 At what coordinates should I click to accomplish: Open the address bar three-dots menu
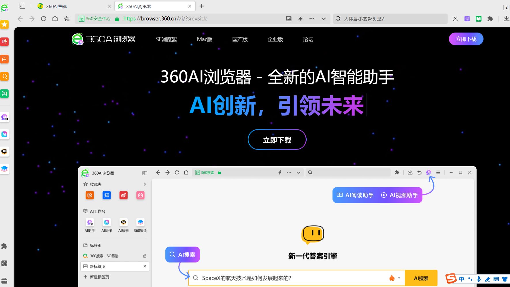pyautogui.click(x=312, y=19)
